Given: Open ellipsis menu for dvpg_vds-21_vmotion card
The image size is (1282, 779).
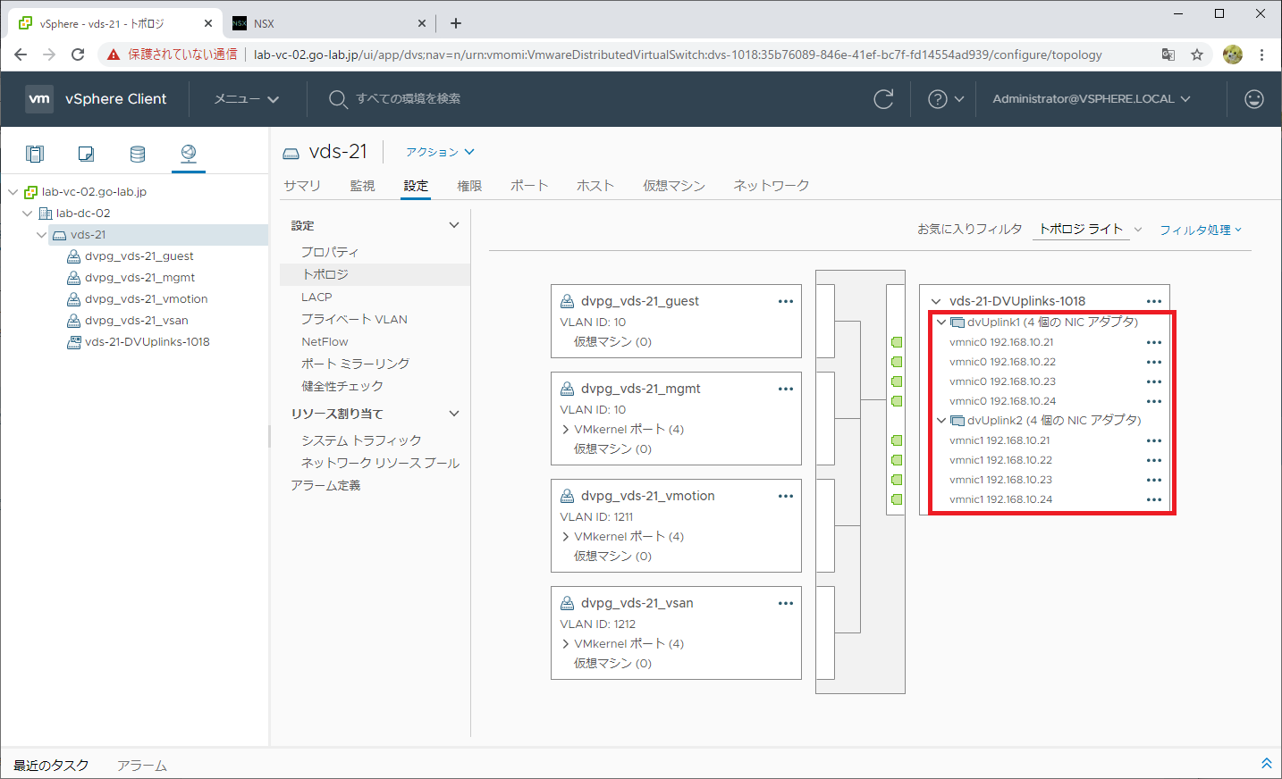Looking at the screenshot, I should (x=786, y=496).
